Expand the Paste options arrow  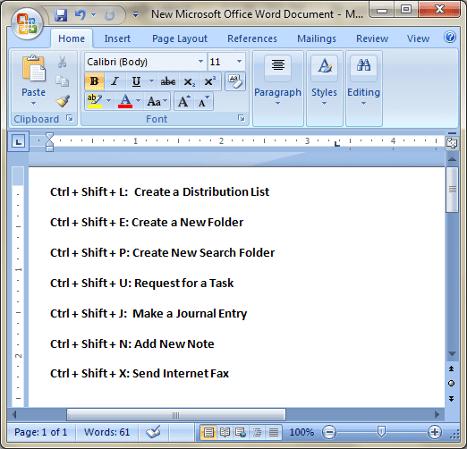click(x=33, y=104)
